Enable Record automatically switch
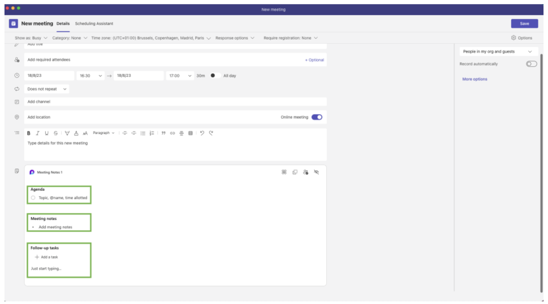This screenshot has height=304, width=548. 531,64
